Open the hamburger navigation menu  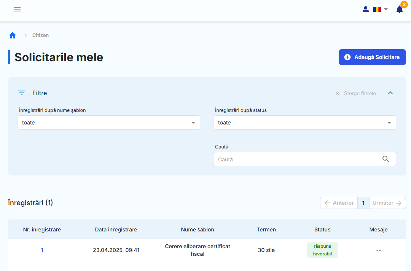(x=17, y=10)
